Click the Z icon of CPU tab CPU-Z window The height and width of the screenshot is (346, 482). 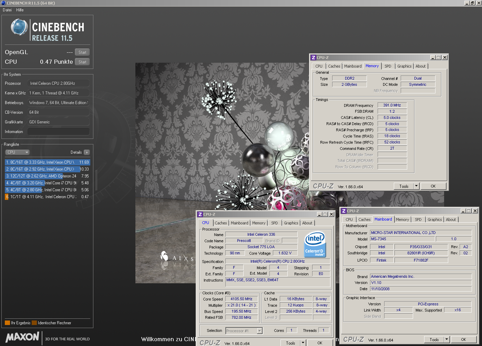[200, 214]
